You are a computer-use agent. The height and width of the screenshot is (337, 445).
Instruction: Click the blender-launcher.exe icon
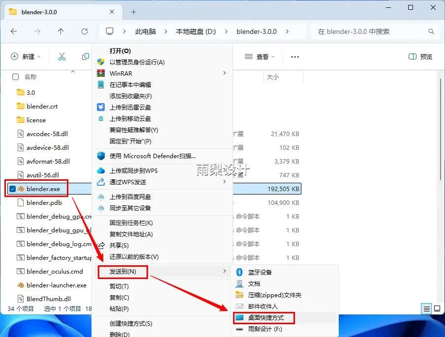point(21,285)
